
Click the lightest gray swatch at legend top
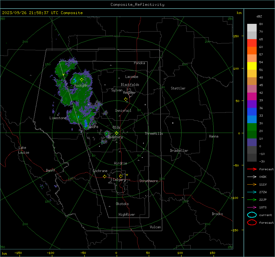click(252, 28)
